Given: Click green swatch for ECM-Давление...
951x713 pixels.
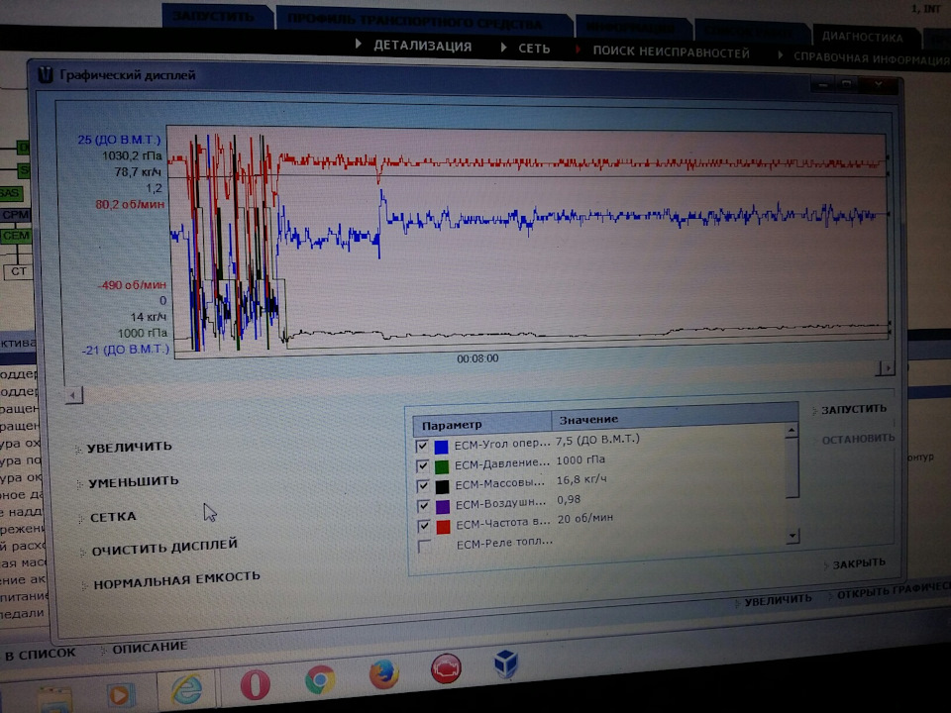Looking at the screenshot, I should point(442,466).
